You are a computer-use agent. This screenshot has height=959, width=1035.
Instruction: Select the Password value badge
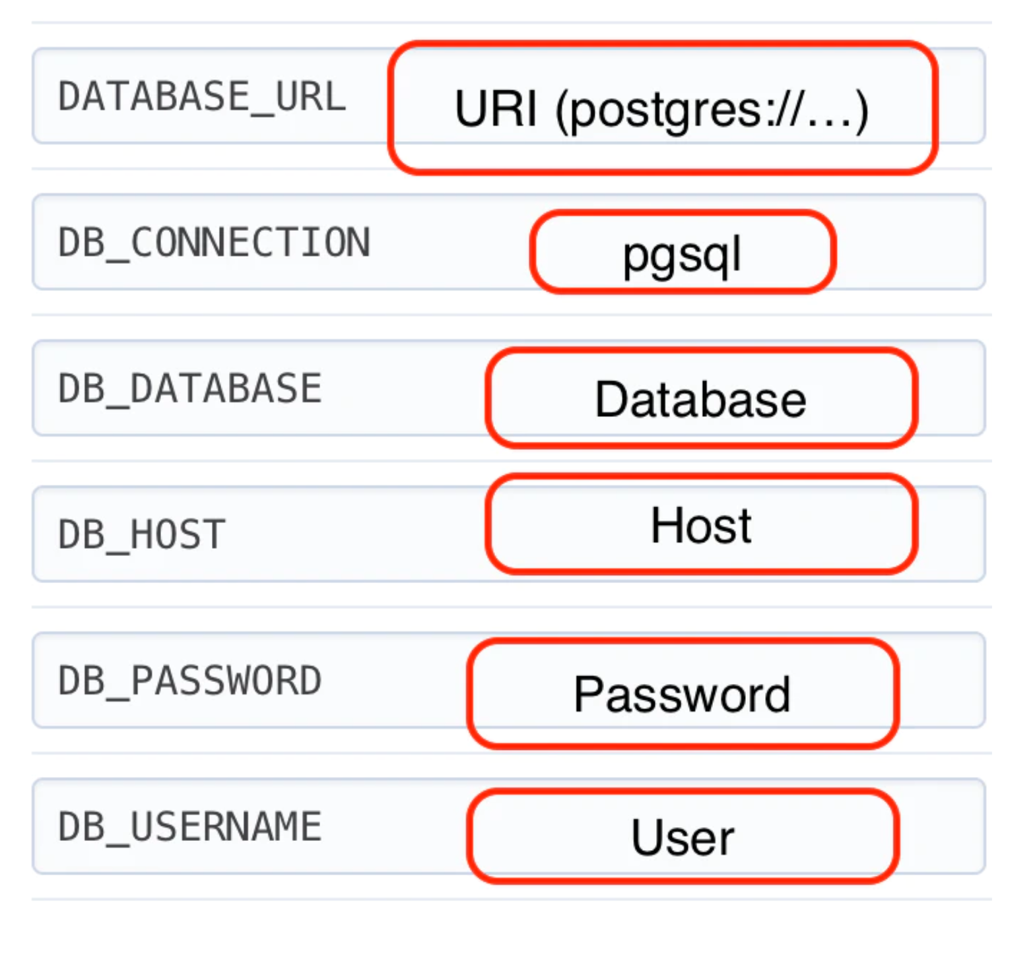click(x=683, y=691)
